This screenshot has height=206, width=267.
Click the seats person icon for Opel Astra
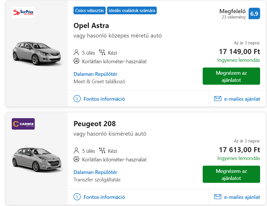76,52
